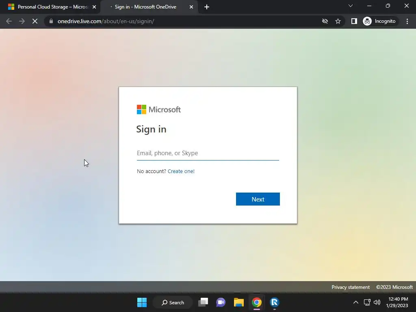The image size is (416, 312).
Task: Minimize the browser window
Action: tap(369, 6)
